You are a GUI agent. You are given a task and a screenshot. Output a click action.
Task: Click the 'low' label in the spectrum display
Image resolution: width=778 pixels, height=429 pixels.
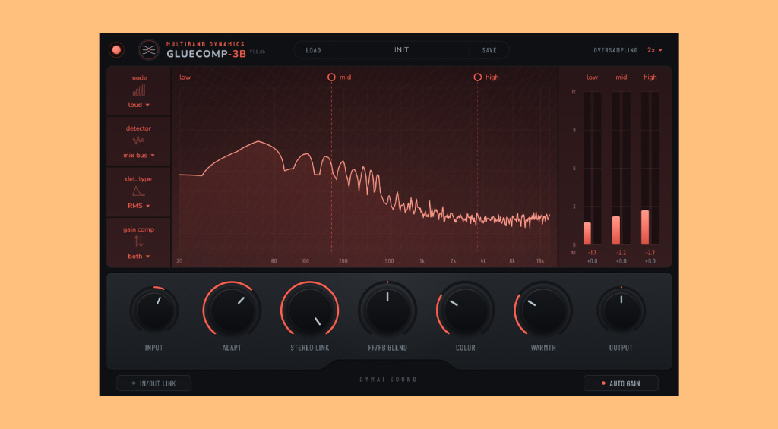(185, 77)
